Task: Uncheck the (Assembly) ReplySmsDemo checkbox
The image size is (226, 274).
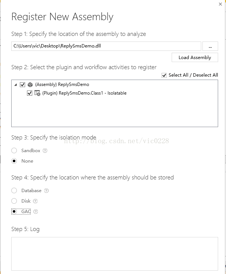Action: (x=22, y=85)
